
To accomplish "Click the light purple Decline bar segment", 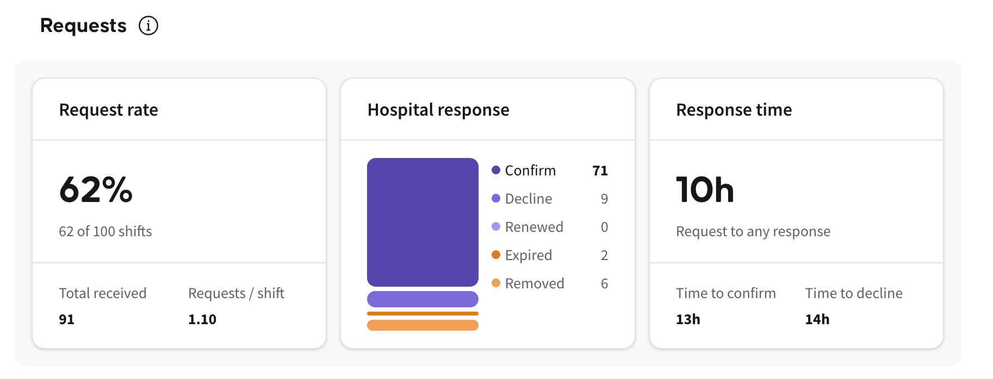I will (x=423, y=299).
